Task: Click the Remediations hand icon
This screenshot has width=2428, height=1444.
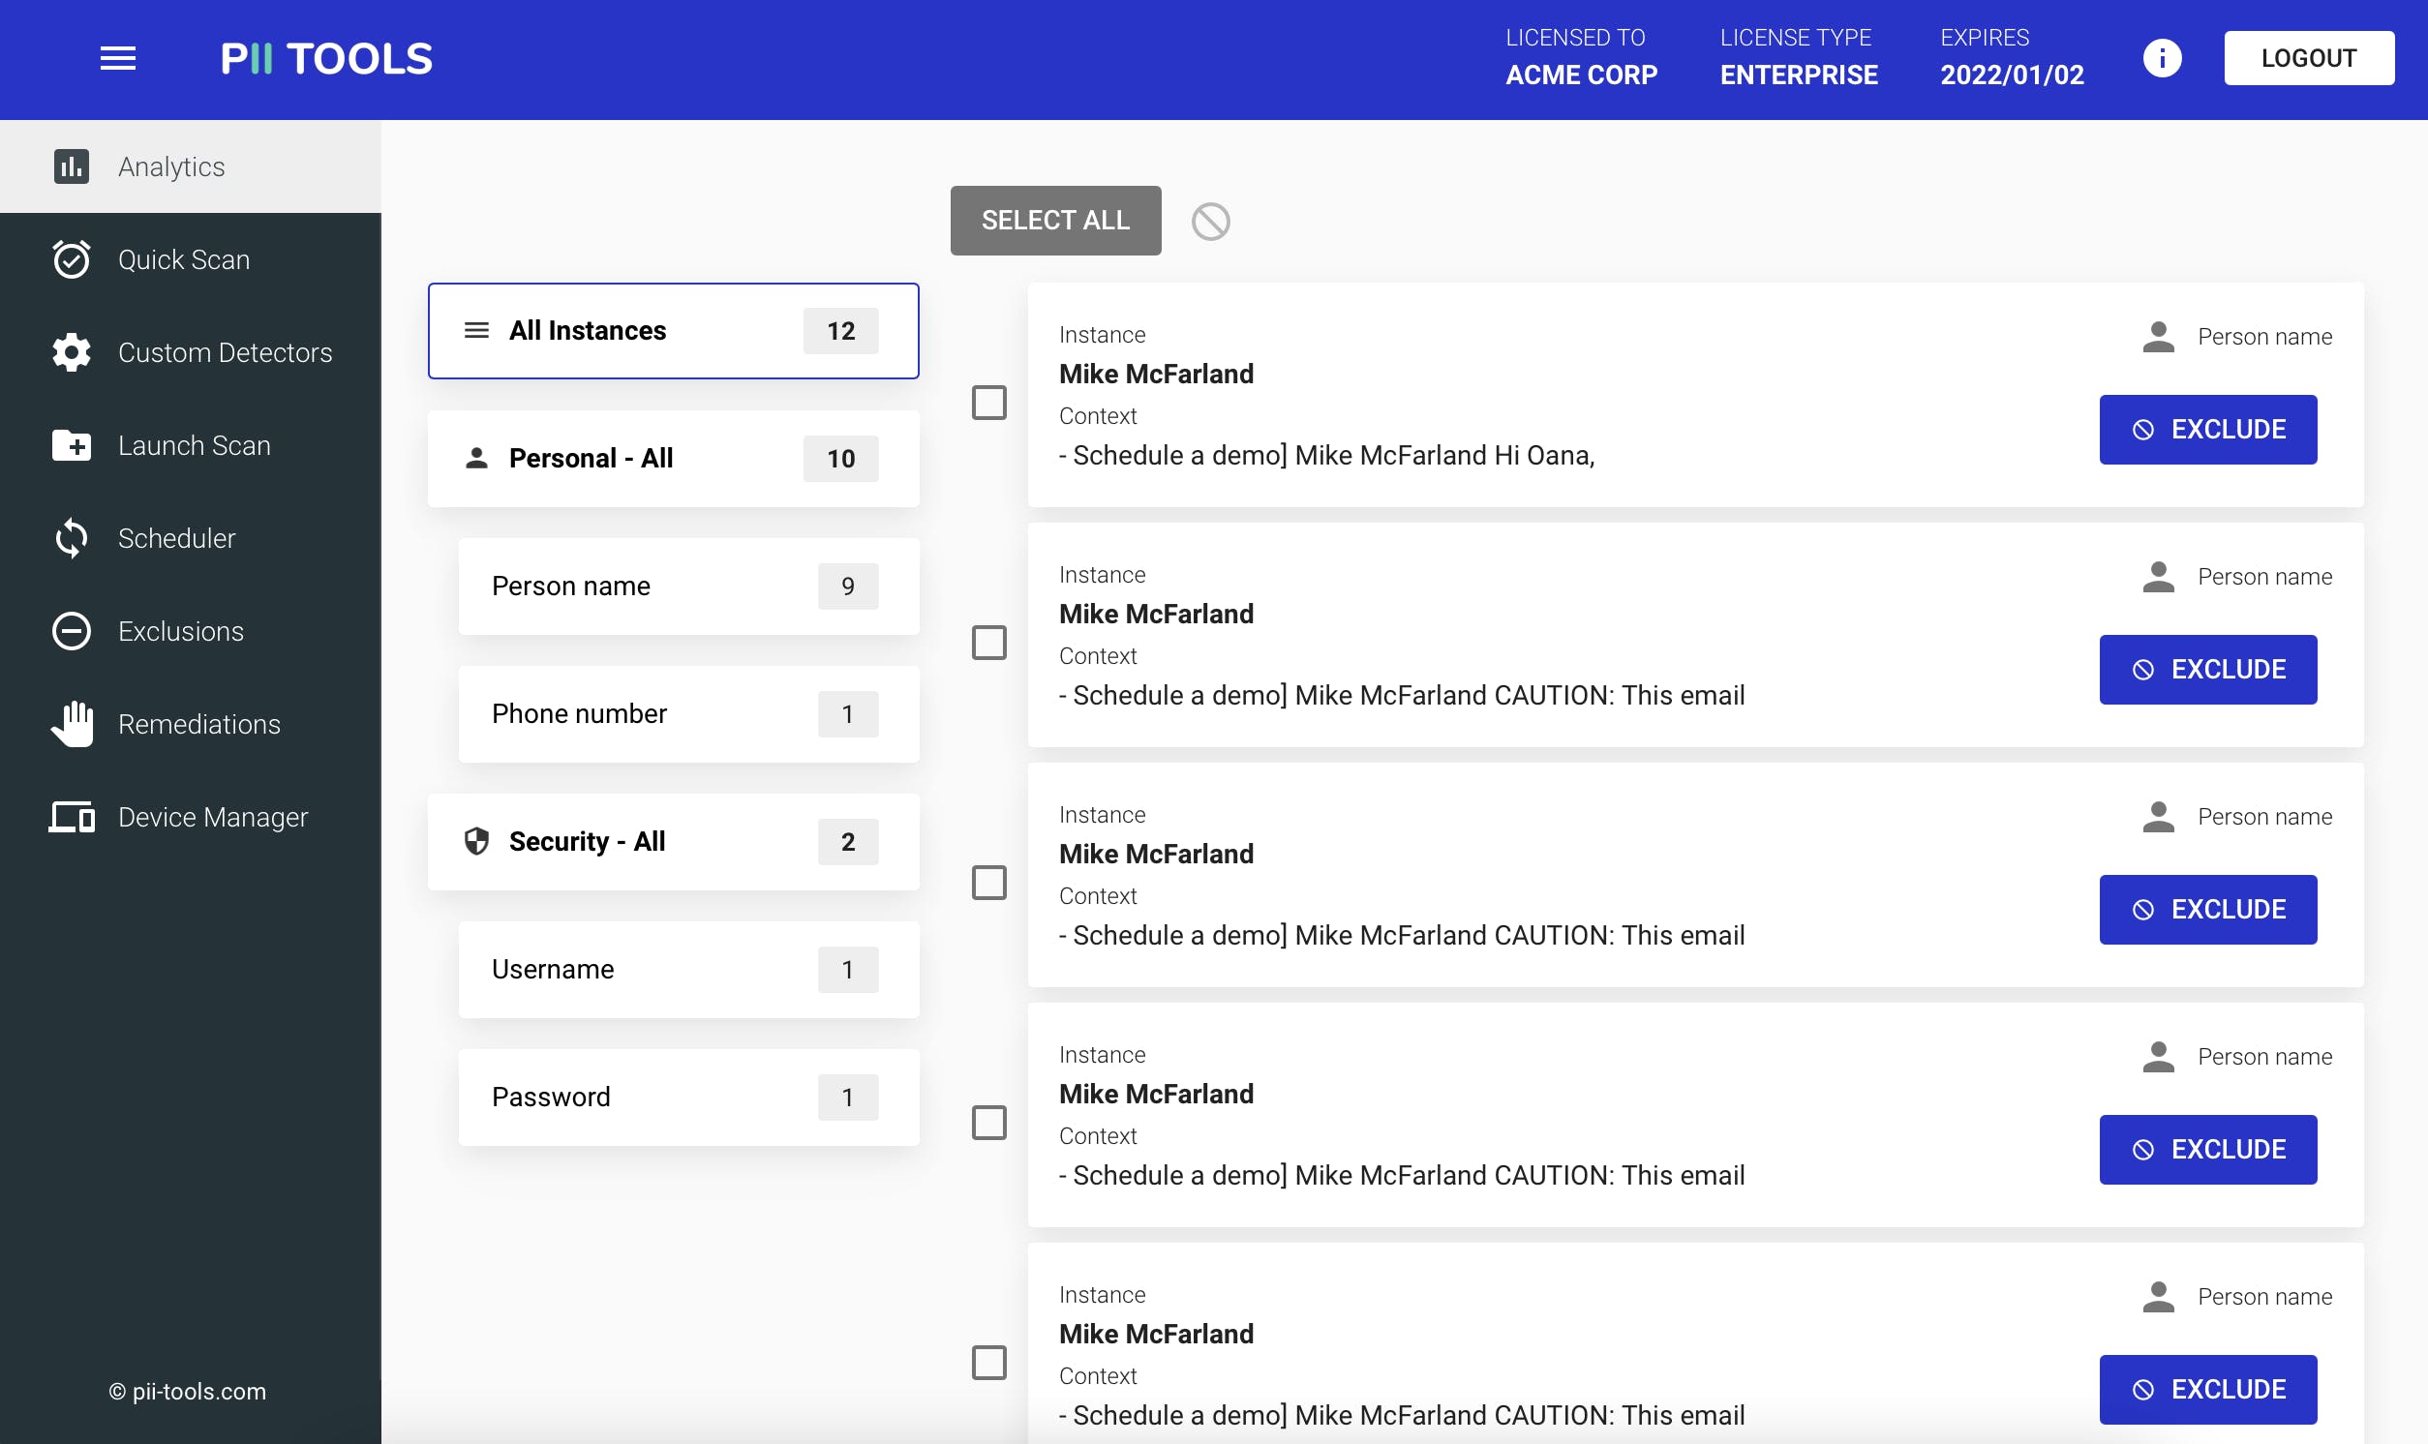Action: click(x=71, y=724)
